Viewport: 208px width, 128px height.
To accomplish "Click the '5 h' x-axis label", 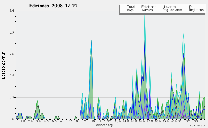I will [x=54, y=121].
